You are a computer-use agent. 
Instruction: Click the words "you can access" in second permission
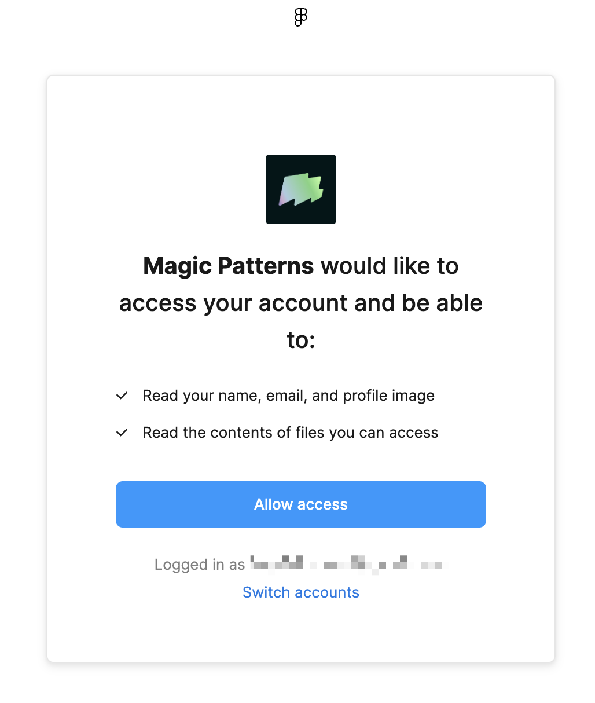point(384,433)
